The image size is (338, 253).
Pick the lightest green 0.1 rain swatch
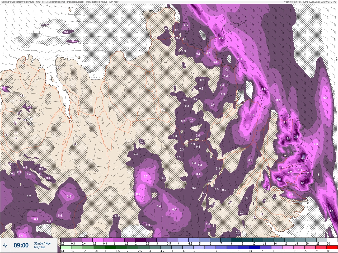[66, 247]
